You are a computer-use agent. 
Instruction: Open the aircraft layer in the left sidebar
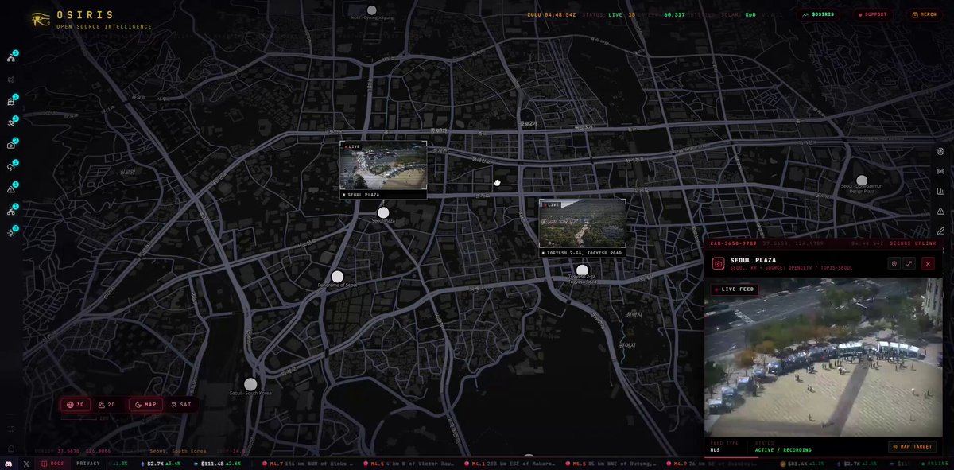point(12,80)
